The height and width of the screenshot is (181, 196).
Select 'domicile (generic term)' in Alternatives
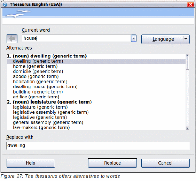[38, 71]
